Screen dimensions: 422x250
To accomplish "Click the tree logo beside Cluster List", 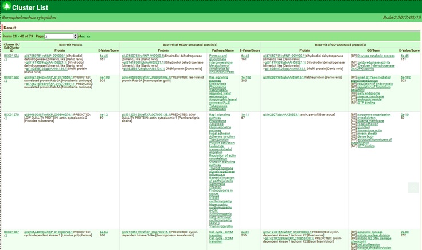I will coord(6,6).
